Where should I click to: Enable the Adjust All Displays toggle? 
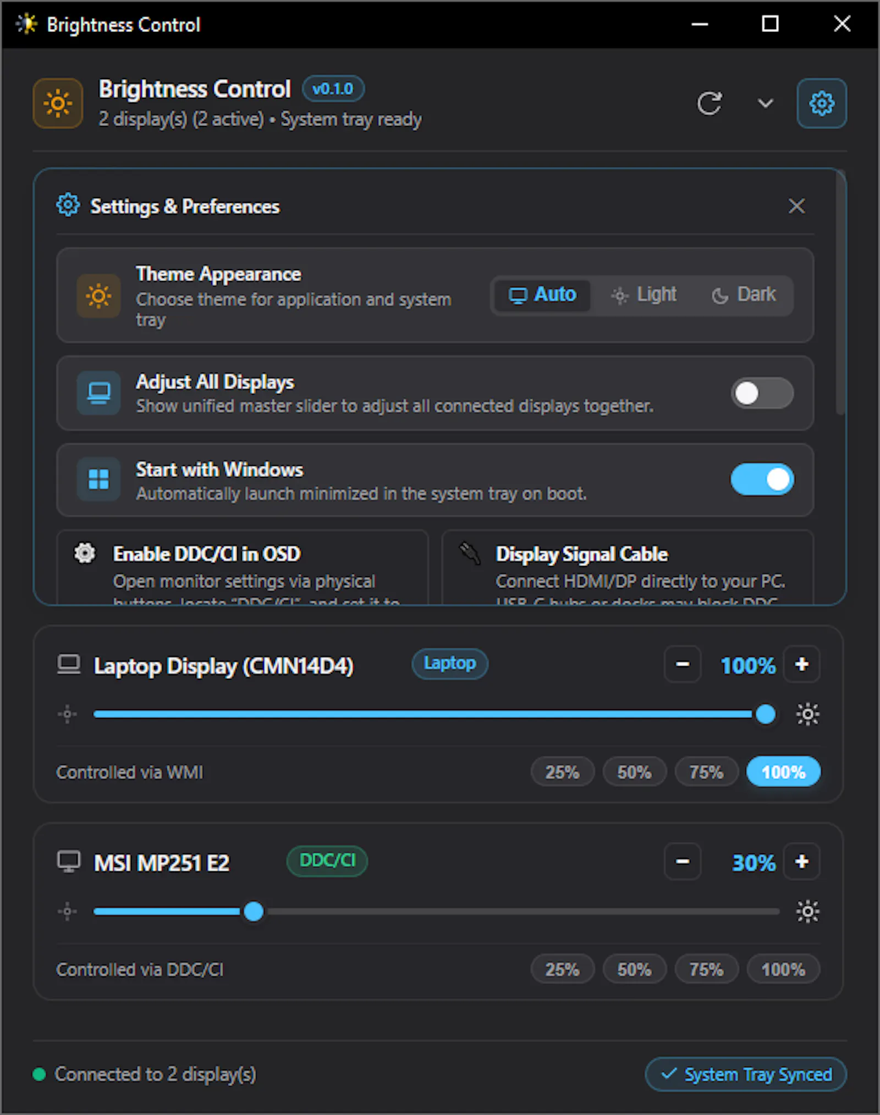tap(762, 393)
